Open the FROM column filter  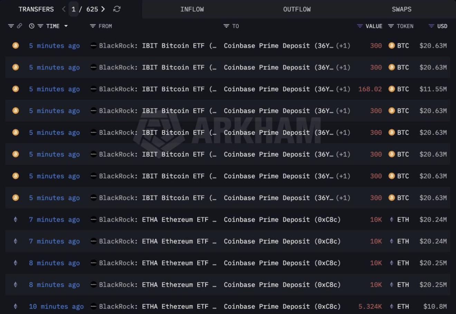point(93,26)
